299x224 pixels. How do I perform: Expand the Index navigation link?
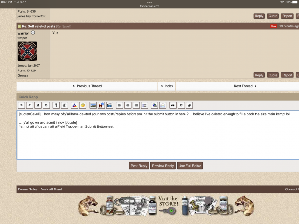click(166, 86)
